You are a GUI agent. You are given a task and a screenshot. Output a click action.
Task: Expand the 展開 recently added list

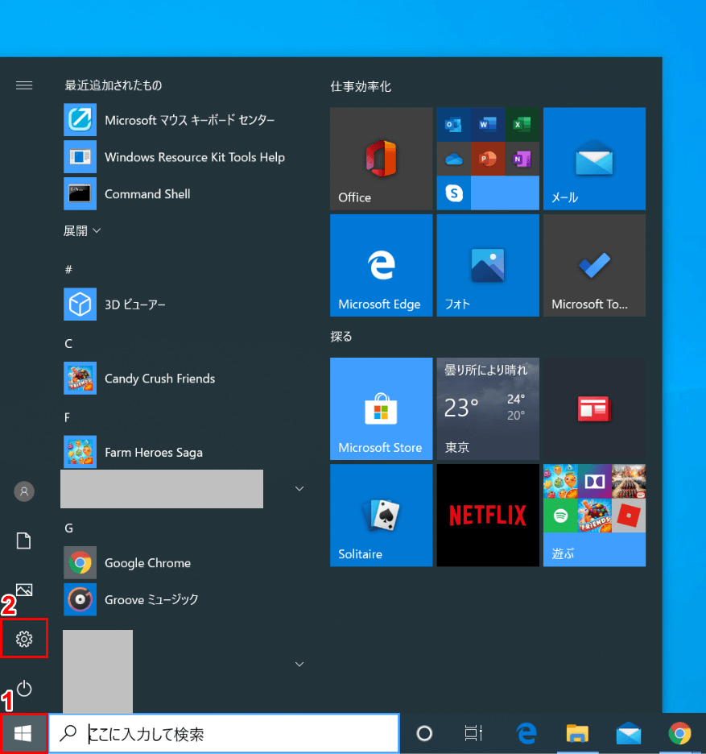pos(82,231)
